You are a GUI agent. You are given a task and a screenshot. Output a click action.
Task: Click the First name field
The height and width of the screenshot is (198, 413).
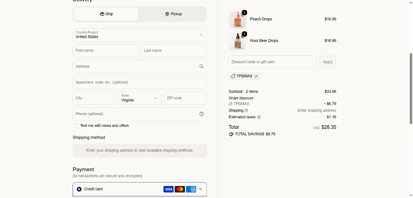(x=106, y=51)
